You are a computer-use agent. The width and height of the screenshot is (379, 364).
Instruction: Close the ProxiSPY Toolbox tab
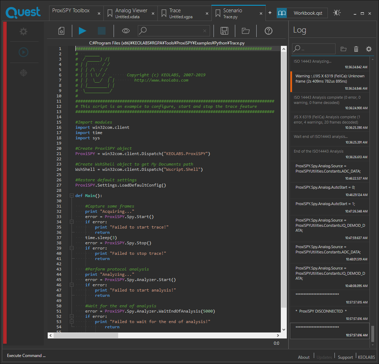pos(99,14)
